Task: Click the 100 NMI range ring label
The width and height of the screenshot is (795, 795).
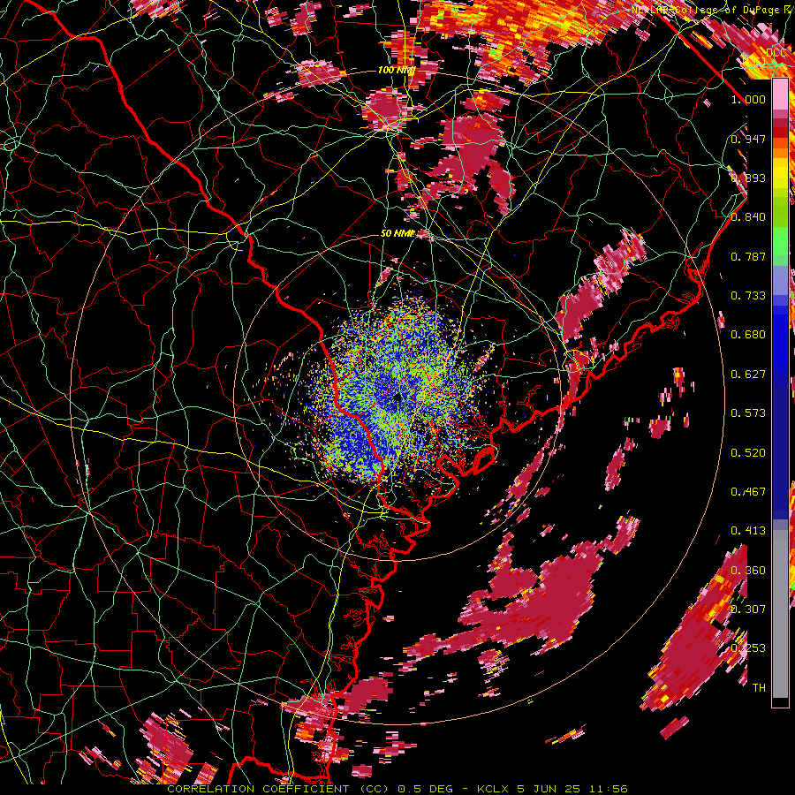Action: click(x=397, y=70)
